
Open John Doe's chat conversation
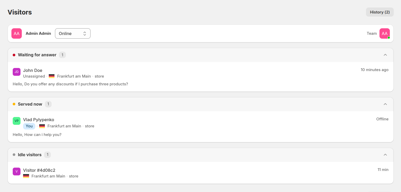33,70
